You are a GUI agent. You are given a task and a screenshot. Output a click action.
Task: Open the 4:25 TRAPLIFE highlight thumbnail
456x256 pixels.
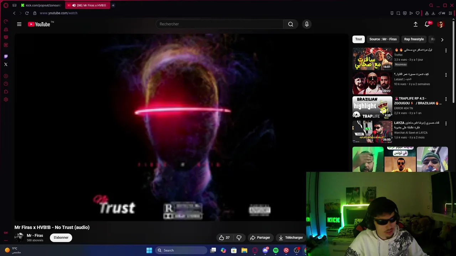point(372,107)
